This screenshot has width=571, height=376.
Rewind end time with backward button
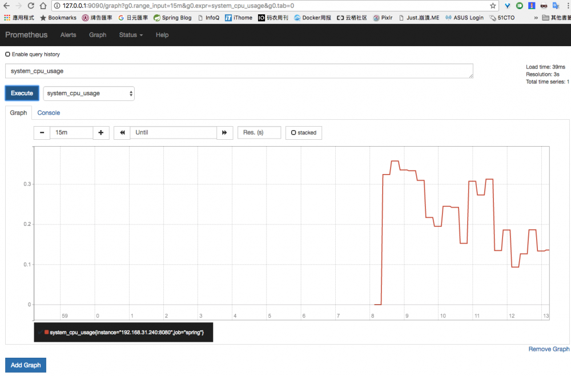point(122,132)
